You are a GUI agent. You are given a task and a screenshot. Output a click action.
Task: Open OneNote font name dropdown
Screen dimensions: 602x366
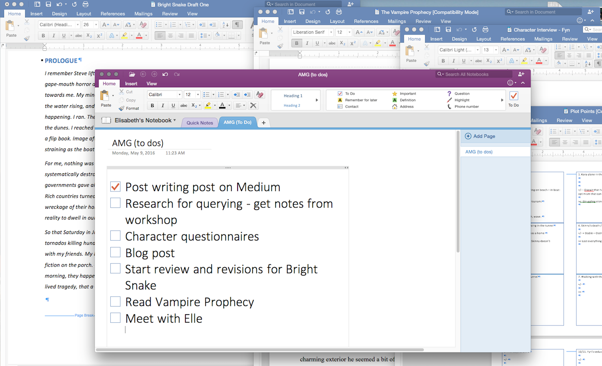[179, 95]
